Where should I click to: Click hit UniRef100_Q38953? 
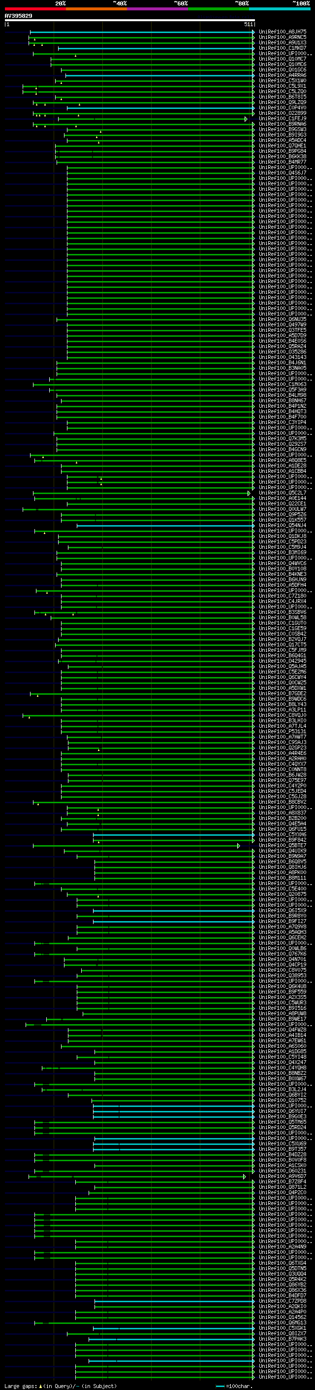283,976
